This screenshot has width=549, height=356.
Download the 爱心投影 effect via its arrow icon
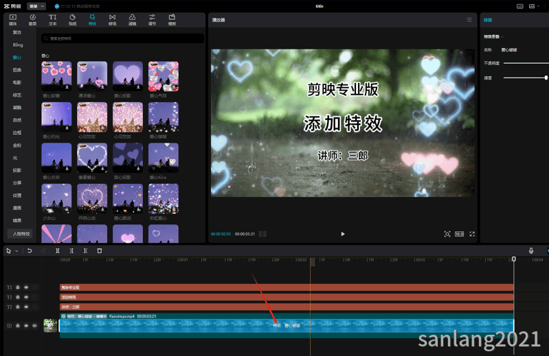tap(138, 87)
